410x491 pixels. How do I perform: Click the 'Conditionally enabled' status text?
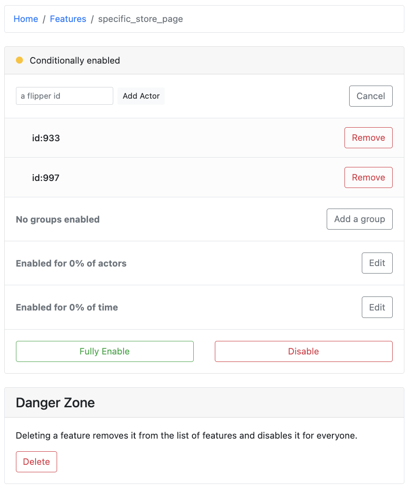(x=75, y=61)
